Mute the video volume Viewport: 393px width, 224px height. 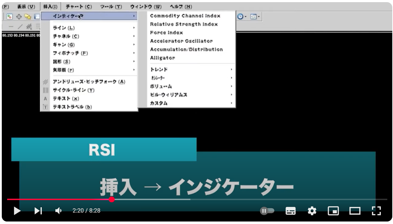coord(58,211)
